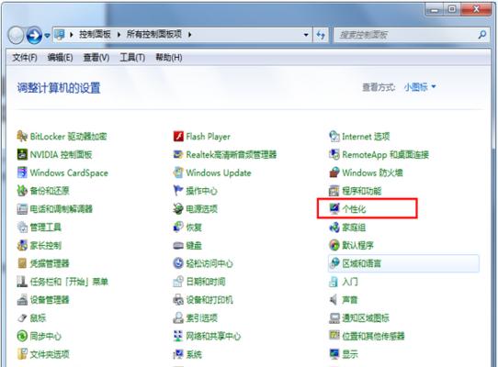Click the Forward navigation button
498x367 pixels.
pyautogui.click(x=34, y=35)
